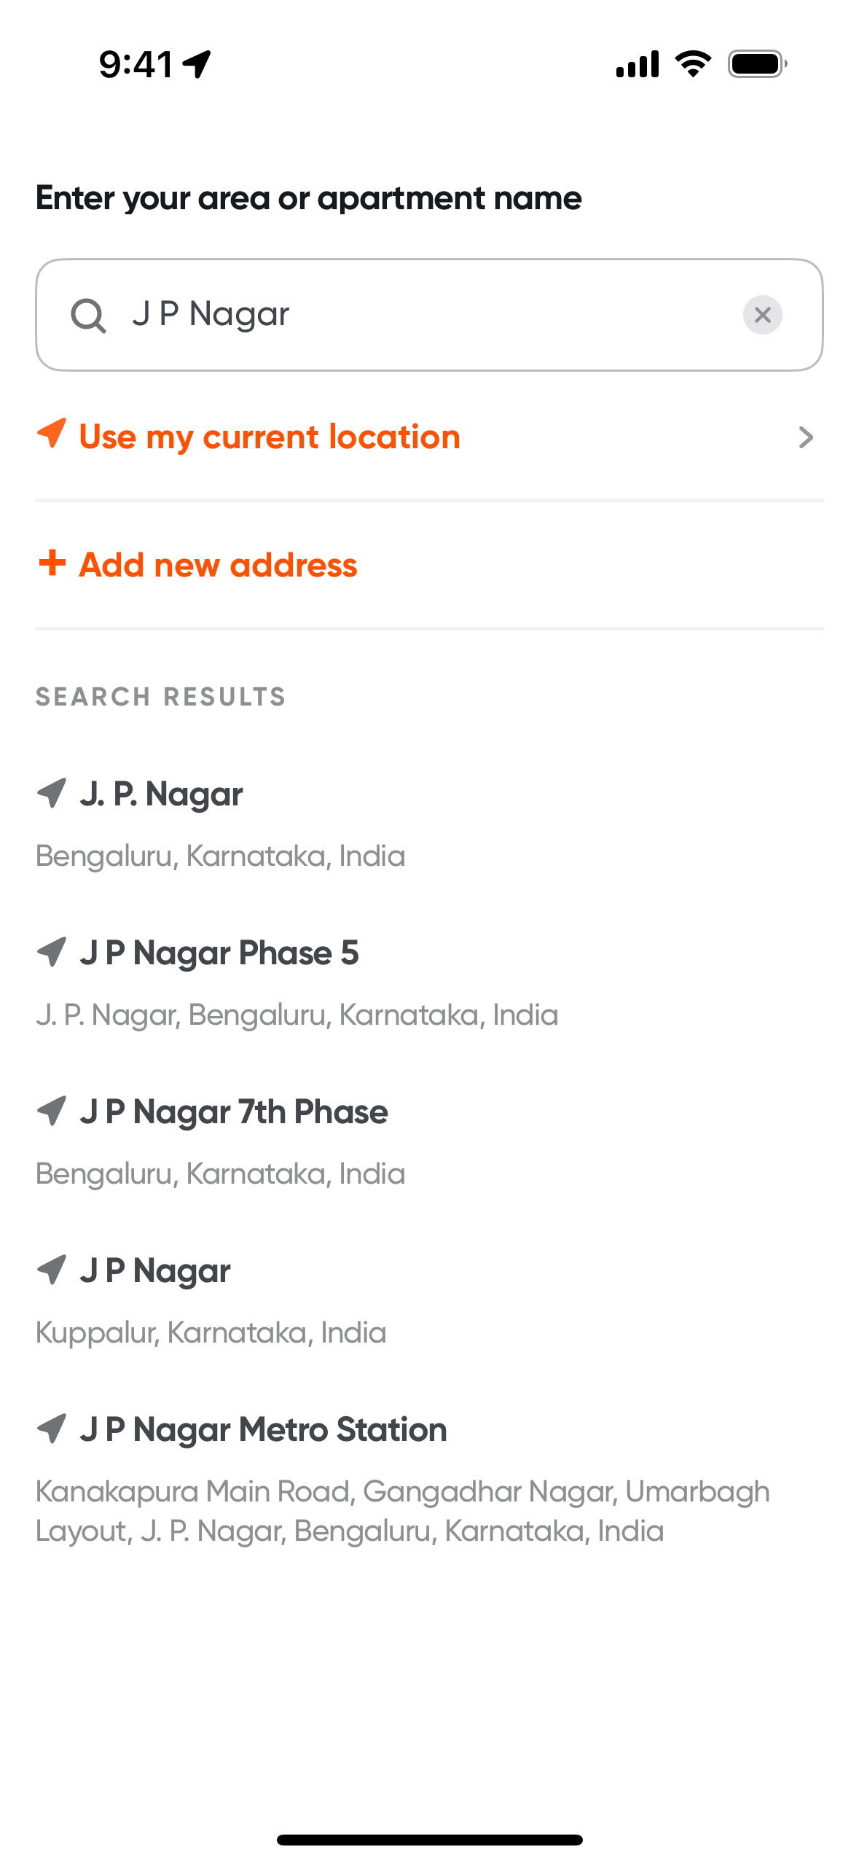This screenshot has width=859, height=1863.
Task: Tap arrow icon beside J P Nagar Phase 5
Action: (52, 952)
